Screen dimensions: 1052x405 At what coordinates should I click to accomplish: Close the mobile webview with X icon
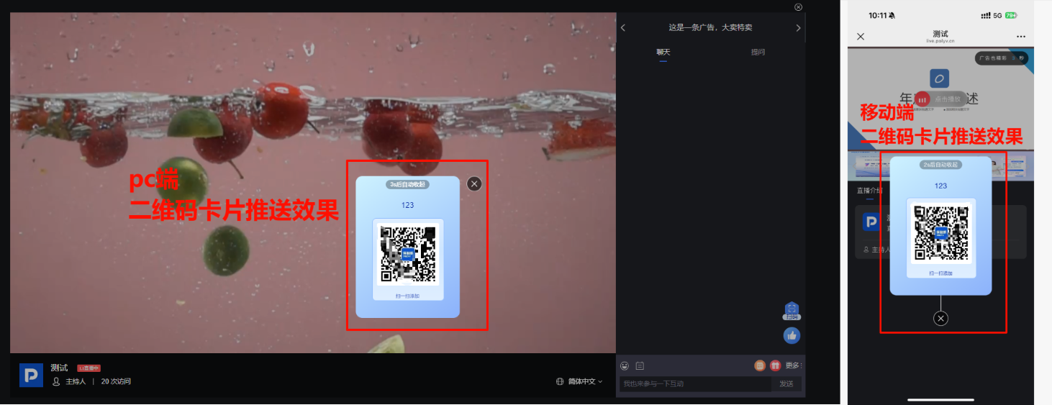(861, 36)
